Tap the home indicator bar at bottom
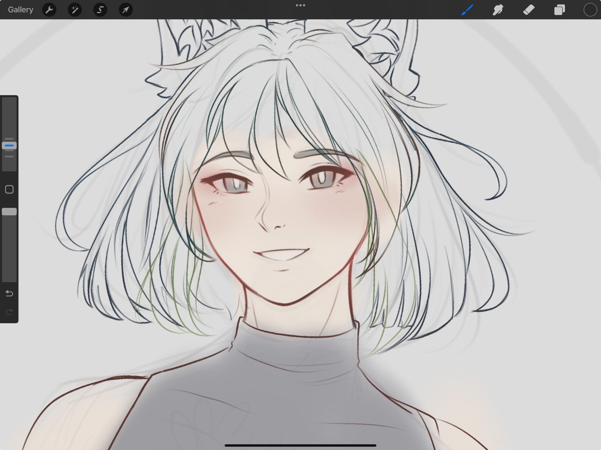This screenshot has width=601, height=450. click(x=300, y=445)
